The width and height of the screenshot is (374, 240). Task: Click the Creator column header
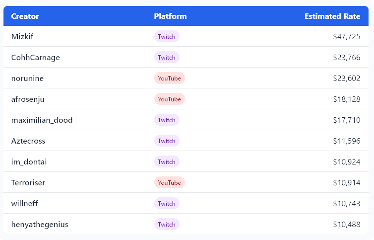(25, 16)
